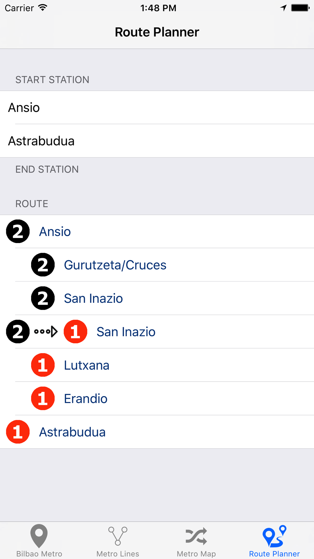Tap the line 1 badge beside Astrabudua
Viewport: 314px width, 559px height.
[x=18, y=432]
